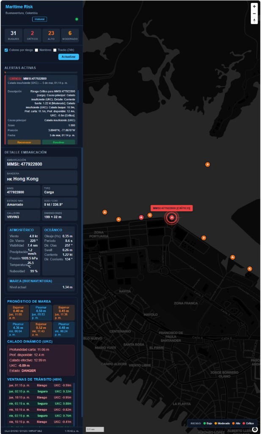This screenshot has width=261, height=434.
Task: Select the westernmost orange vessel marker
Action: [104, 212]
